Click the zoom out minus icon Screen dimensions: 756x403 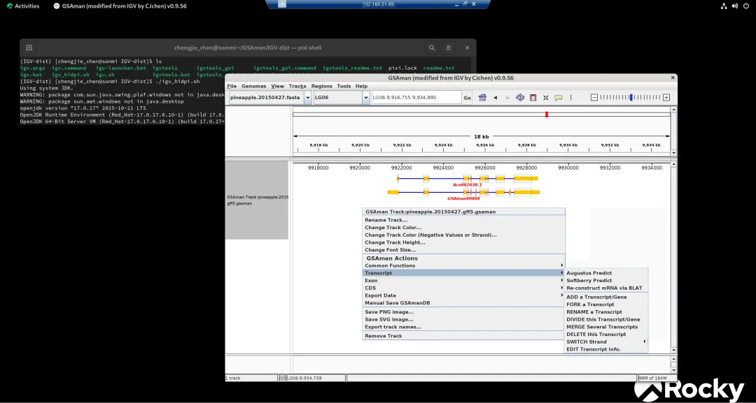(x=594, y=98)
